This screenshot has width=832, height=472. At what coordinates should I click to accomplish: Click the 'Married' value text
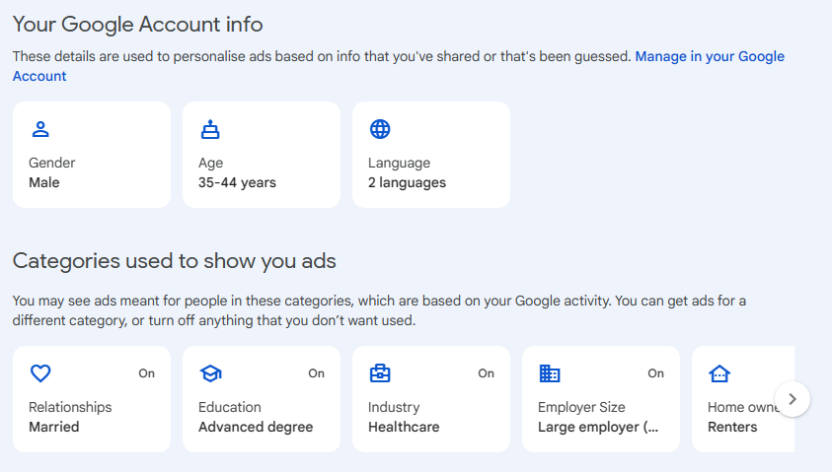54,427
